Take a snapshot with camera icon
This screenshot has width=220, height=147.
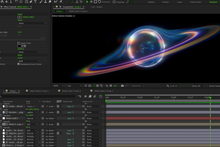pyautogui.click(x=122, y=86)
